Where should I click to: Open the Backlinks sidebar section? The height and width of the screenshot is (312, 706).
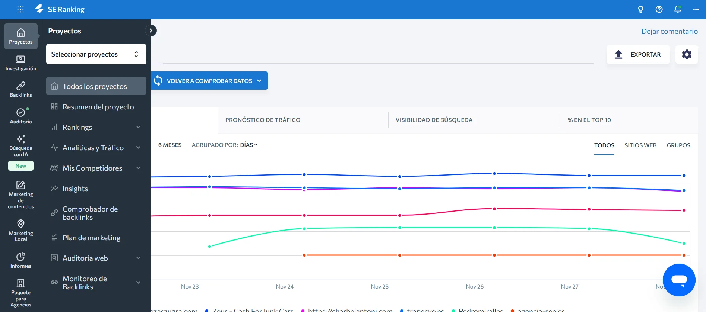pyautogui.click(x=20, y=90)
